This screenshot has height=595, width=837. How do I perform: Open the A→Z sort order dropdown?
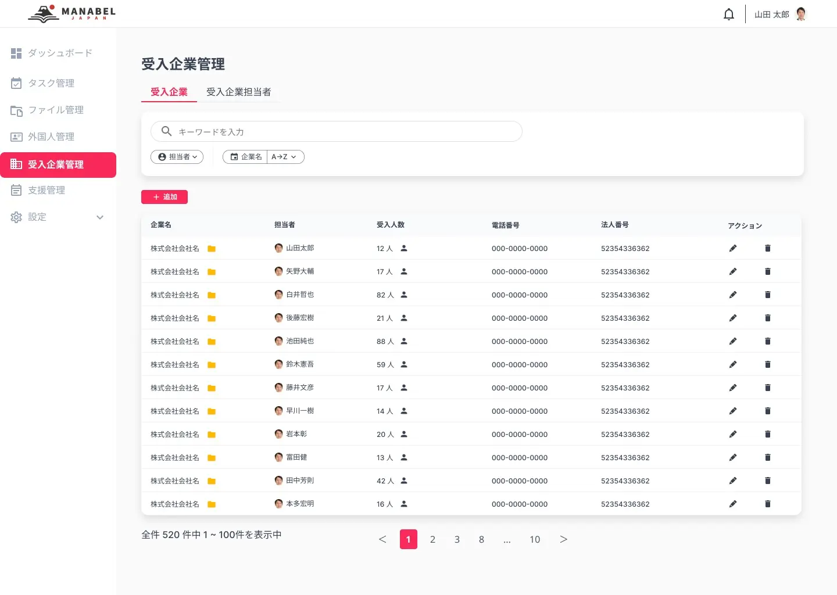[x=284, y=156]
